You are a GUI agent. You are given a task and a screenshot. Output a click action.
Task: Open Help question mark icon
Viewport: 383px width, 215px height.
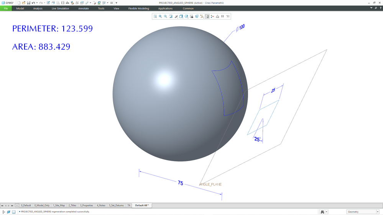pos(380,8)
